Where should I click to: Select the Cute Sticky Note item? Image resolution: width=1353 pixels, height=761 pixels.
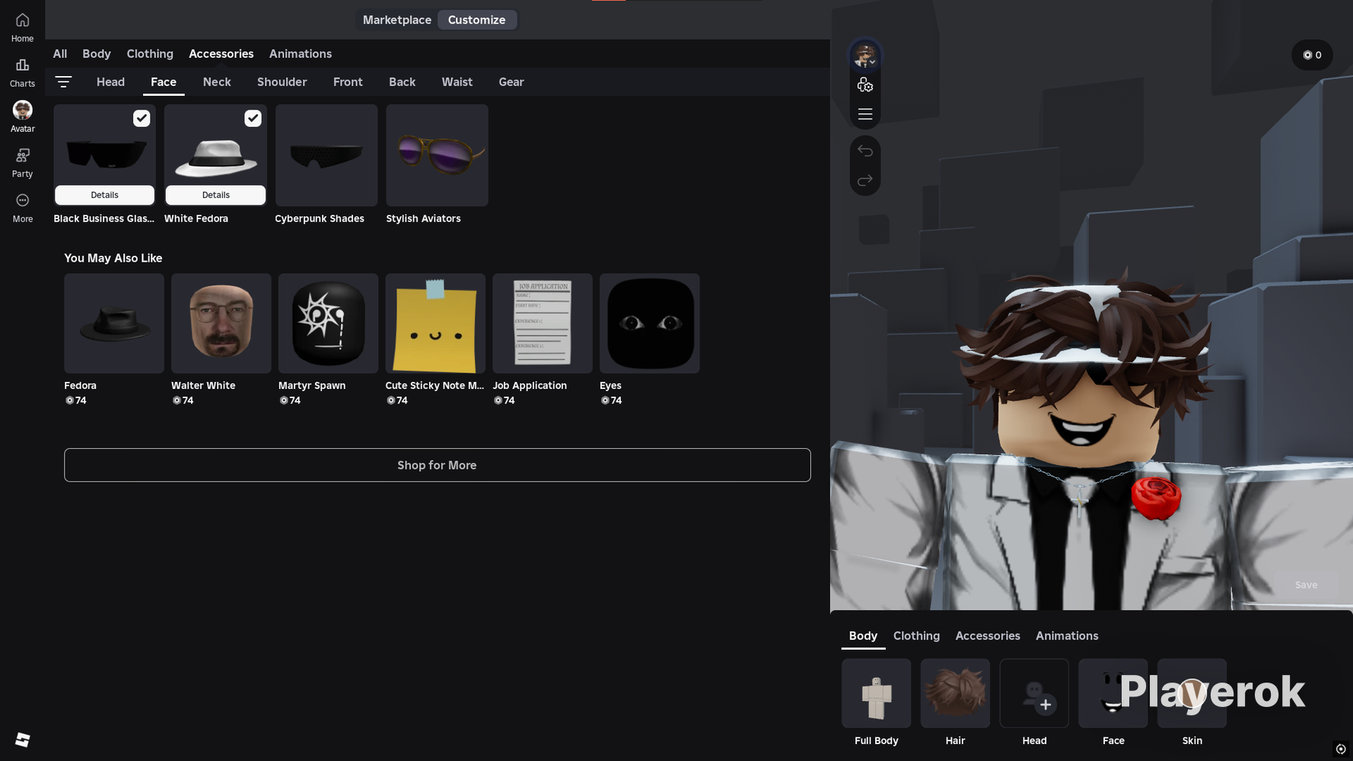point(435,323)
